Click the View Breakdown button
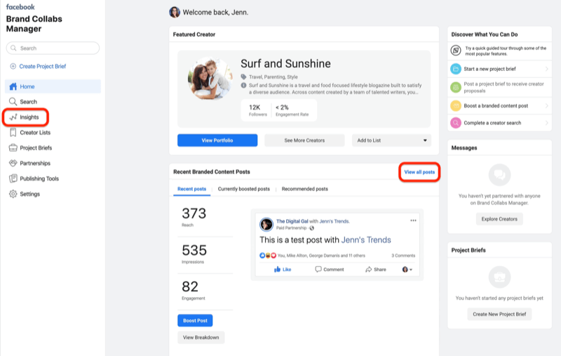The width and height of the screenshot is (561, 356). tap(201, 337)
